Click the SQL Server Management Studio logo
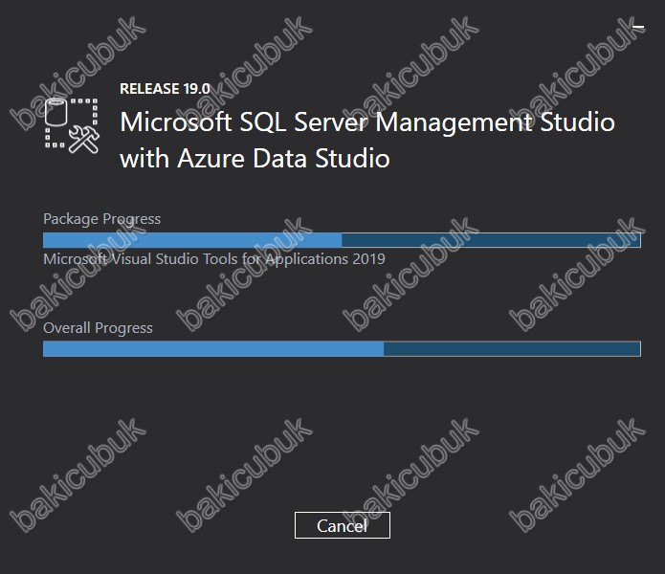 [72, 125]
